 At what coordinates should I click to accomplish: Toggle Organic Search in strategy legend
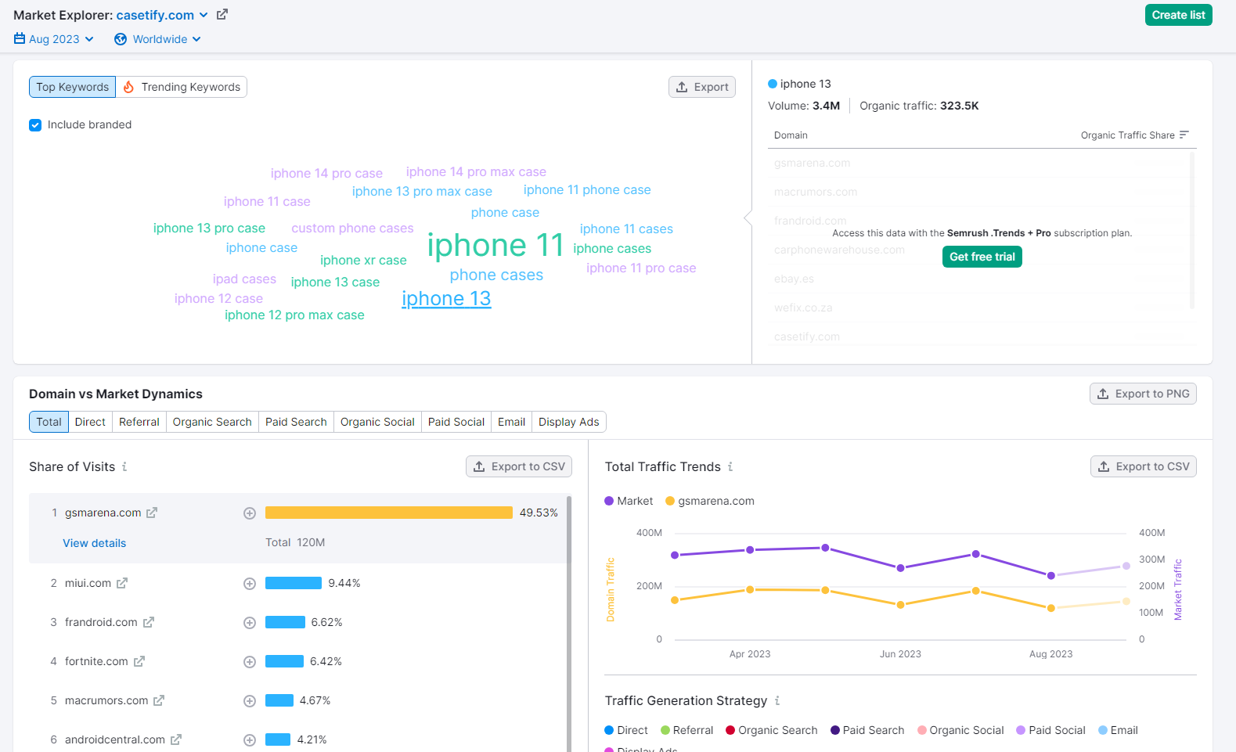click(x=772, y=730)
